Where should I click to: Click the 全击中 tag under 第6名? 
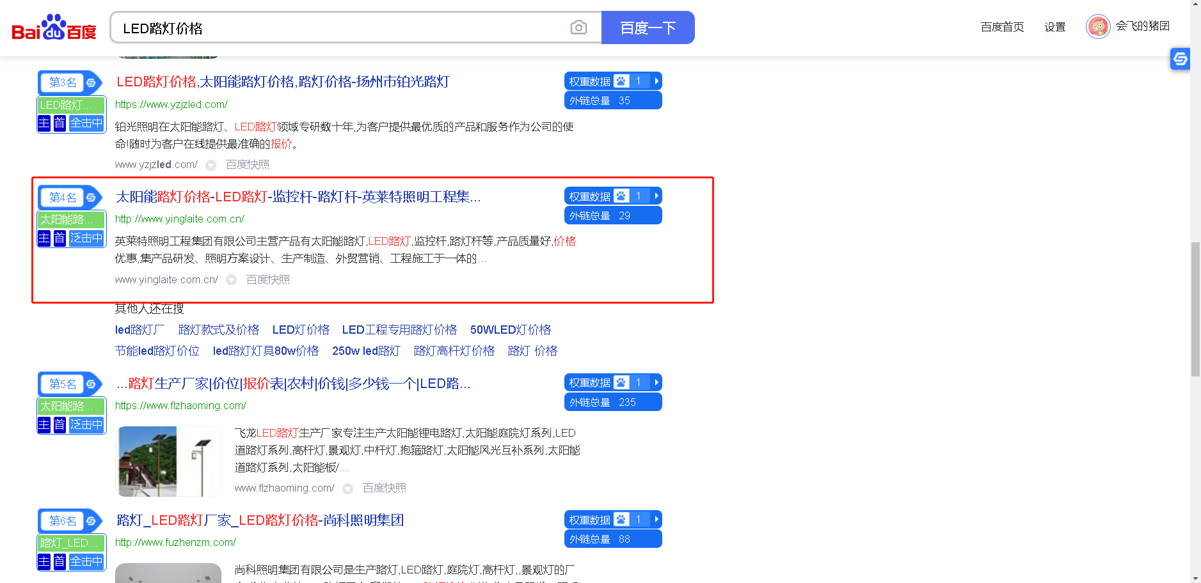point(86,562)
